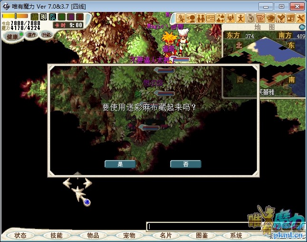Click 否 to decline
307x242 pixels.
185,164
